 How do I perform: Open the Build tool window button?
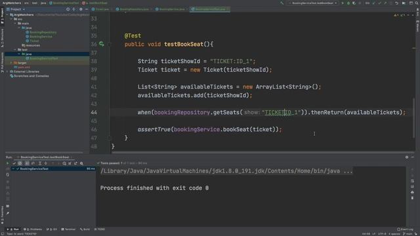pyautogui.click(x=85, y=229)
